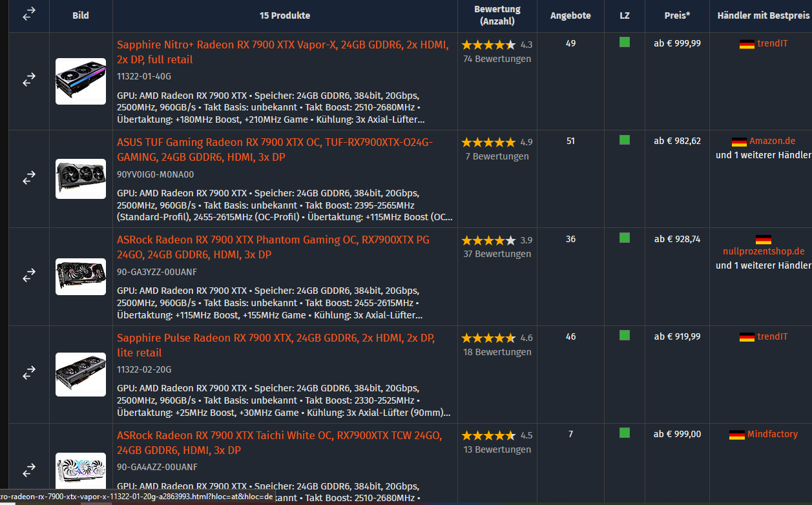Open Sapphire Nitro+ Vapor-X product image
This screenshot has height=505, width=812.
click(81, 81)
